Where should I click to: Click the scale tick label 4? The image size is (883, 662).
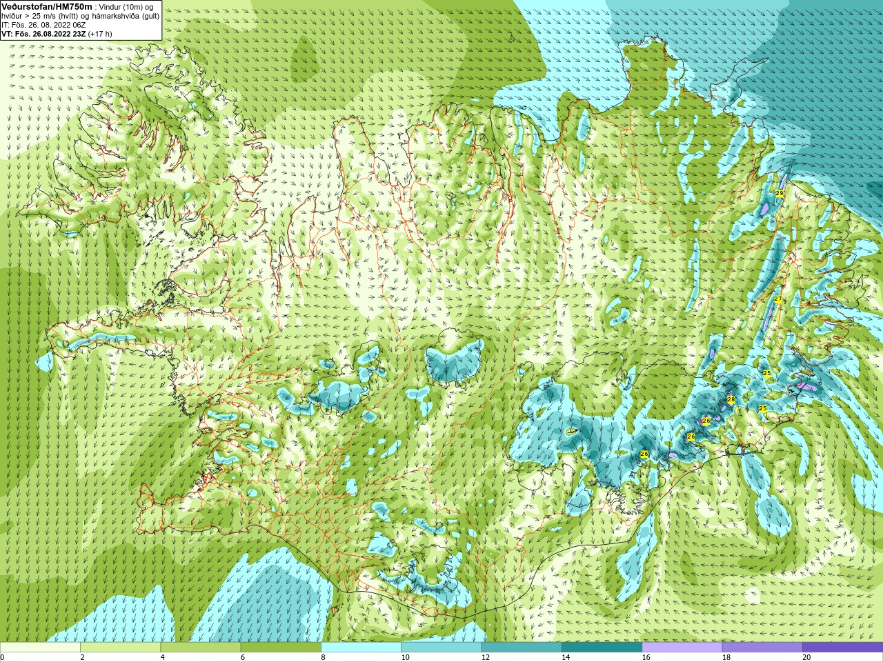coord(162,657)
